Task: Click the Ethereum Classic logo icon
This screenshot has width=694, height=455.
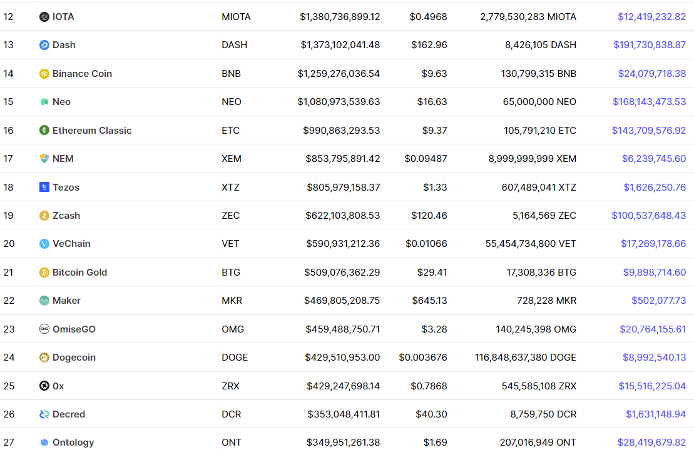Action: [x=44, y=130]
